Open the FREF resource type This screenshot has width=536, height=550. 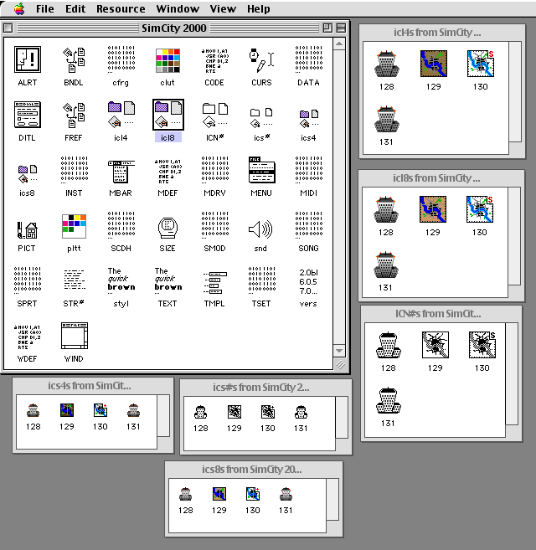point(74,115)
